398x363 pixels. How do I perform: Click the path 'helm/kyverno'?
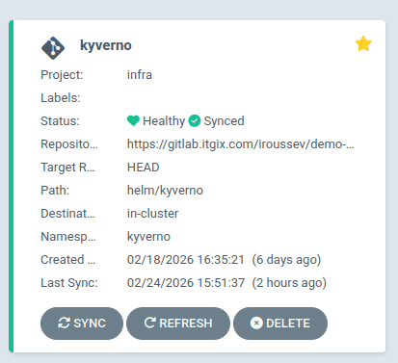[x=165, y=191]
